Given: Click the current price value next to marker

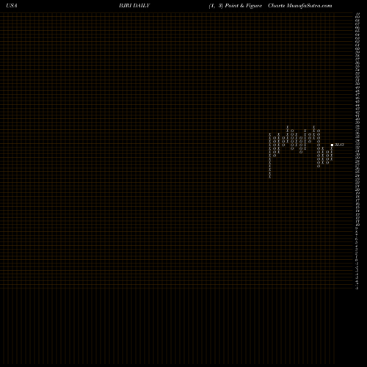Looking at the screenshot, I should (339, 145).
